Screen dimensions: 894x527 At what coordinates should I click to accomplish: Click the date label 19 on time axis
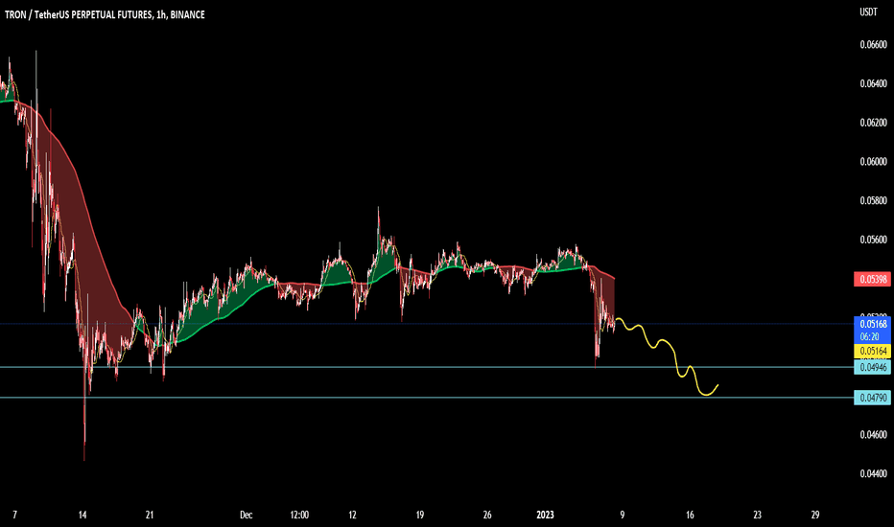[419, 516]
